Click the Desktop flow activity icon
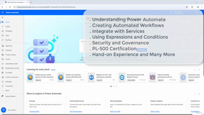204x115 pixels. (3, 68)
